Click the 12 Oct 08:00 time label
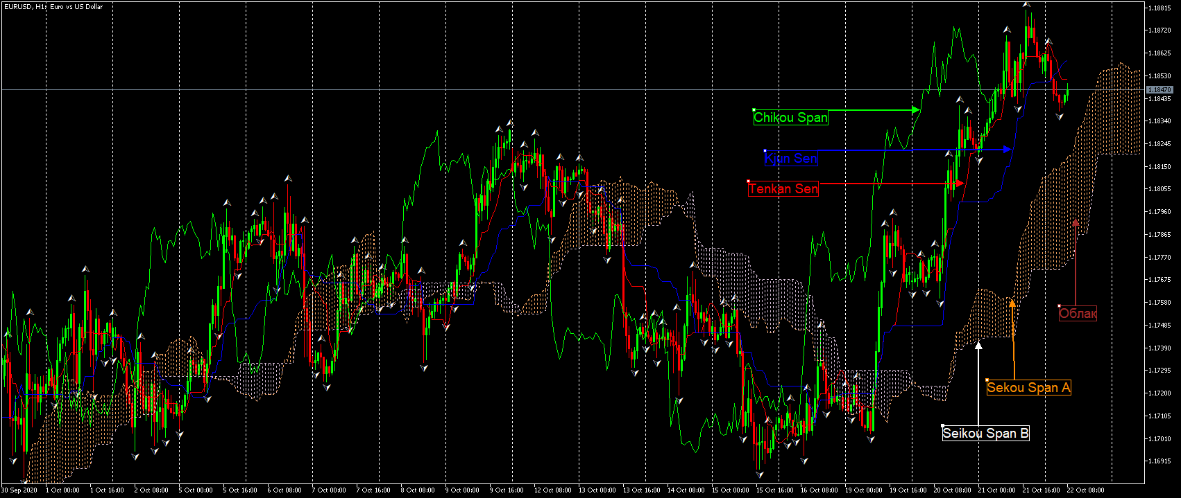1181x498 pixels. [x=552, y=490]
